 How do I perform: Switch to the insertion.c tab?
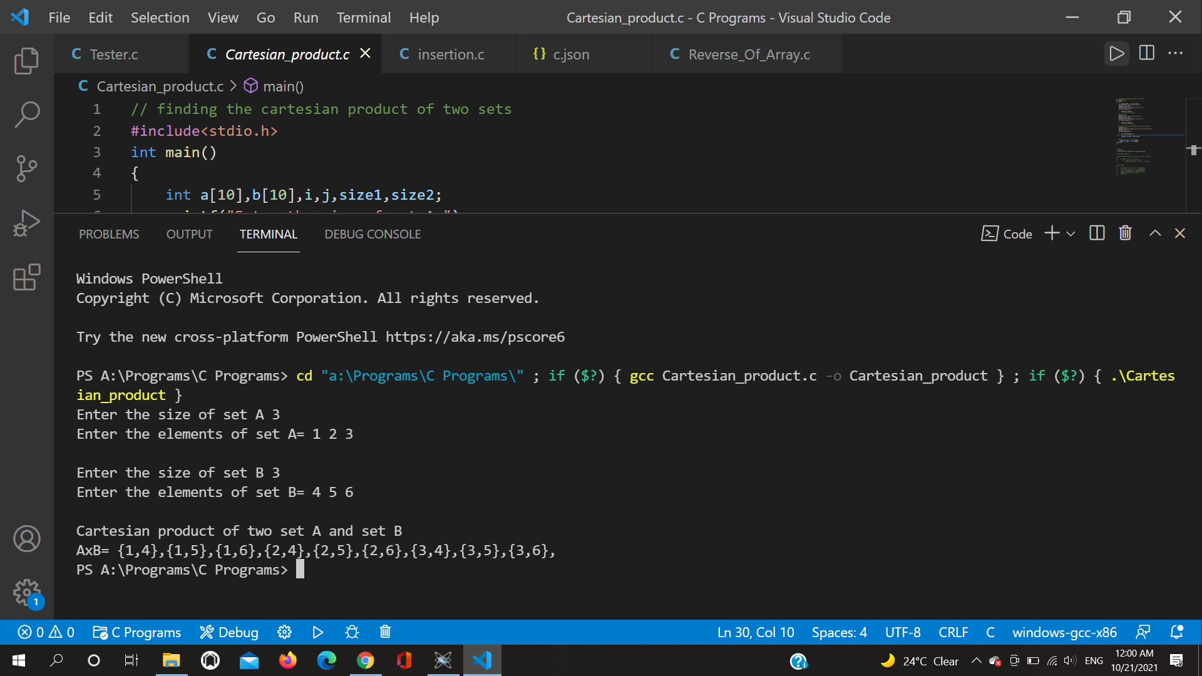[451, 54]
